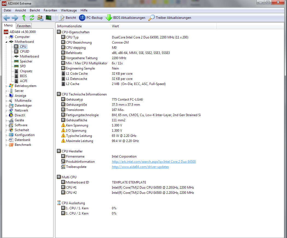Expand the Software tree node

(6, 125)
